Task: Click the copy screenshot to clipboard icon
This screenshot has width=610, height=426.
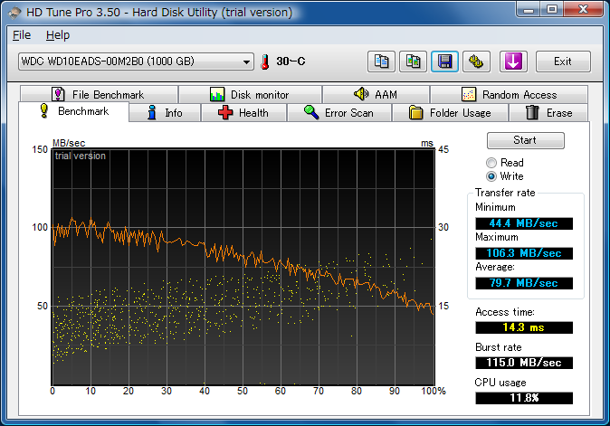Action: (413, 62)
